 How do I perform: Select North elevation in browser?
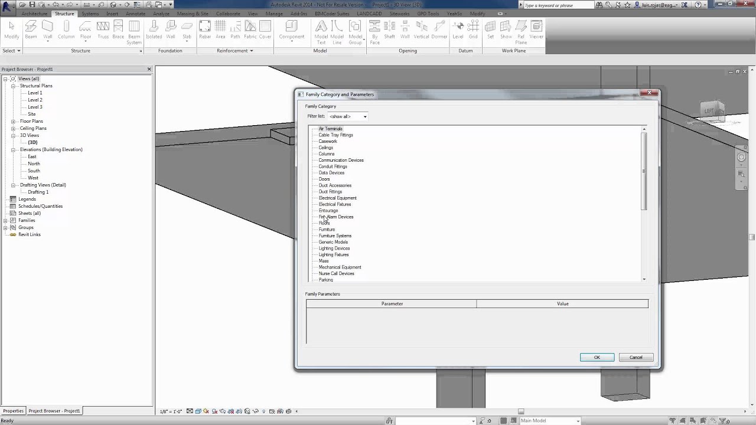point(34,164)
